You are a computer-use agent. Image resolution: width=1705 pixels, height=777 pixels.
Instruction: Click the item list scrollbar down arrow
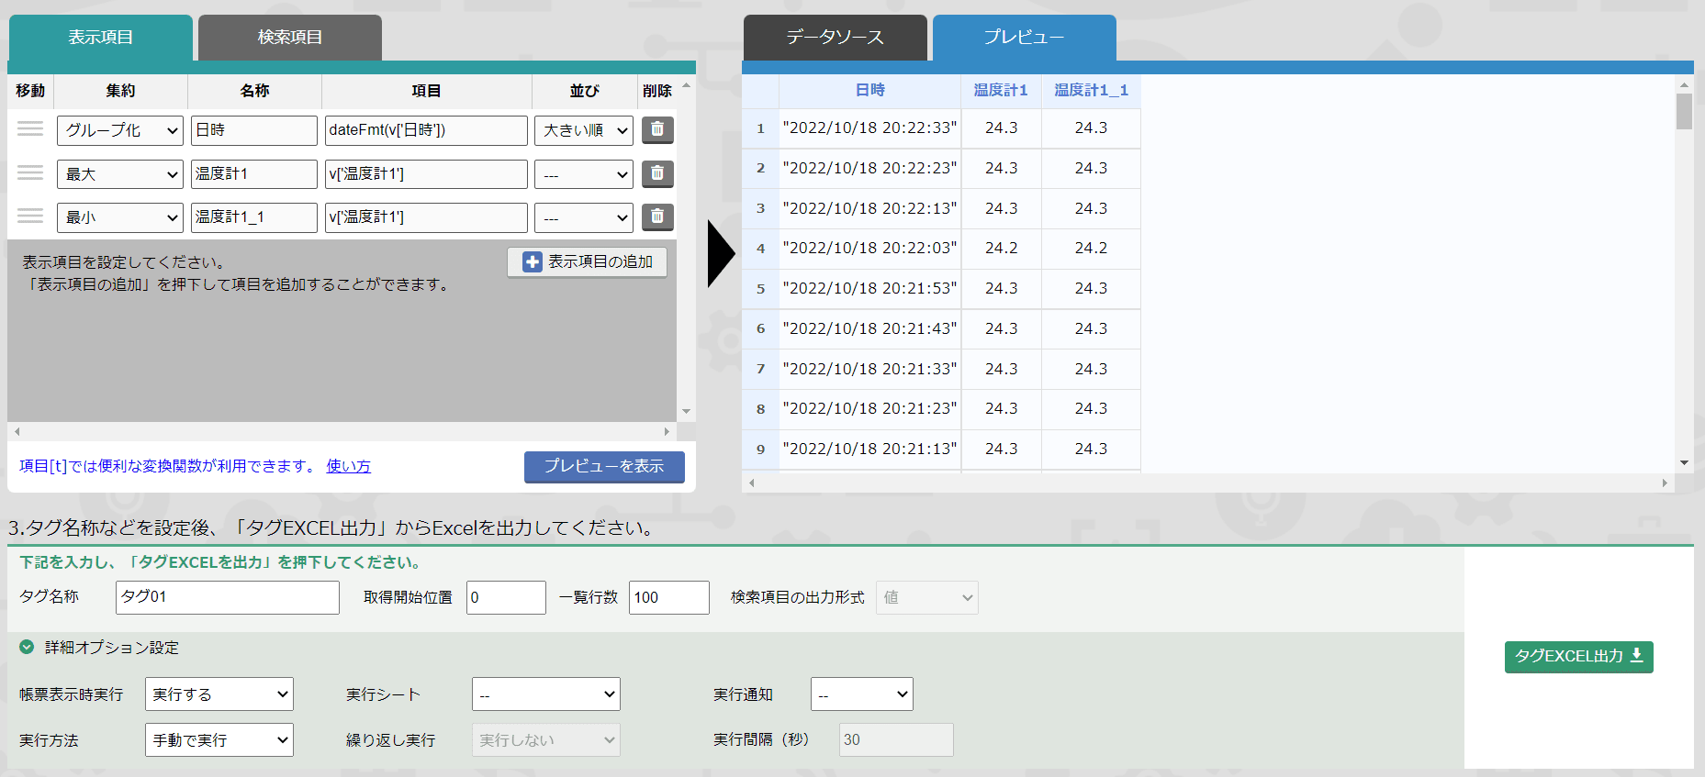point(686,412)
